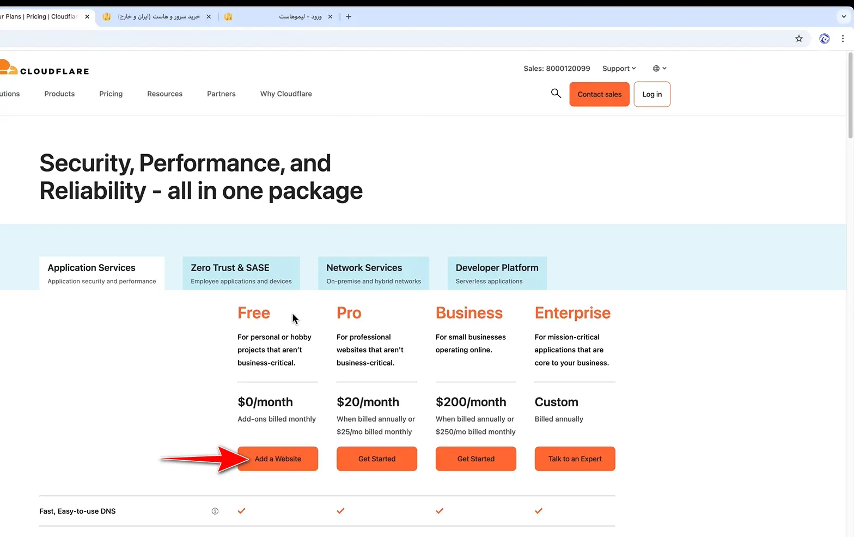Click info icon beside Fast, Easy-to-use DNS
Viewport: 854px width, 537px height.
(x=215, y=511)
